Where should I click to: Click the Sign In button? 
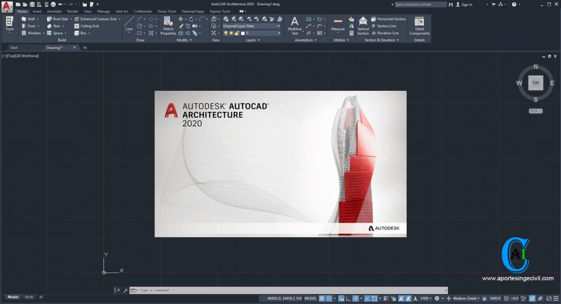coord(464,4)
